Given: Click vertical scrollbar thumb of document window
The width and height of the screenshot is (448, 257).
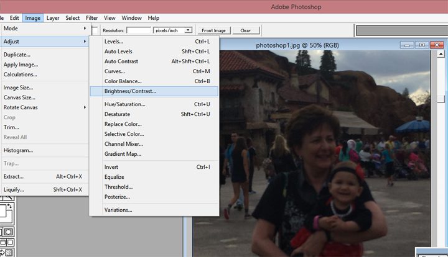Looking at the screenshot, I should 441,99.
